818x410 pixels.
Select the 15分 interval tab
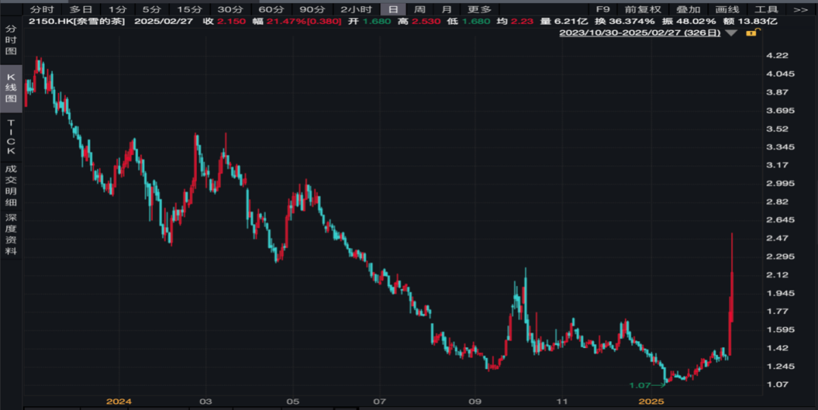tap(189, 9)
